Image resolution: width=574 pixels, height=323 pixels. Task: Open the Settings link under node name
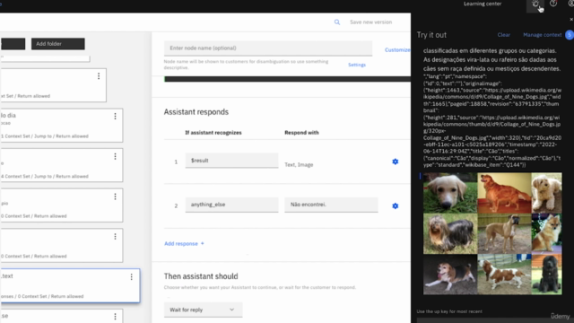(357, 65)
